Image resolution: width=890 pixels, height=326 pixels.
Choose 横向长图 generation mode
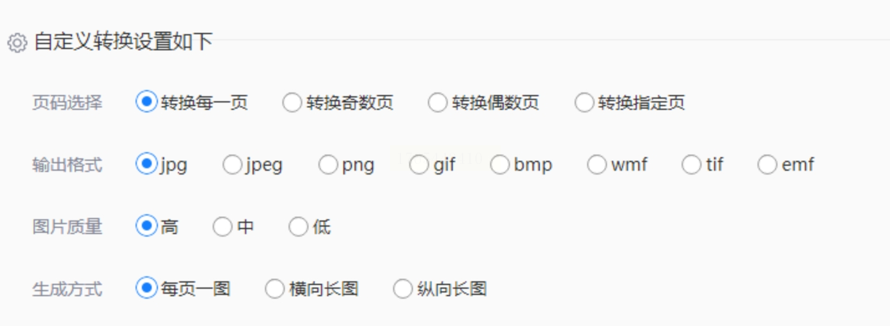click(x=275, y=289)
